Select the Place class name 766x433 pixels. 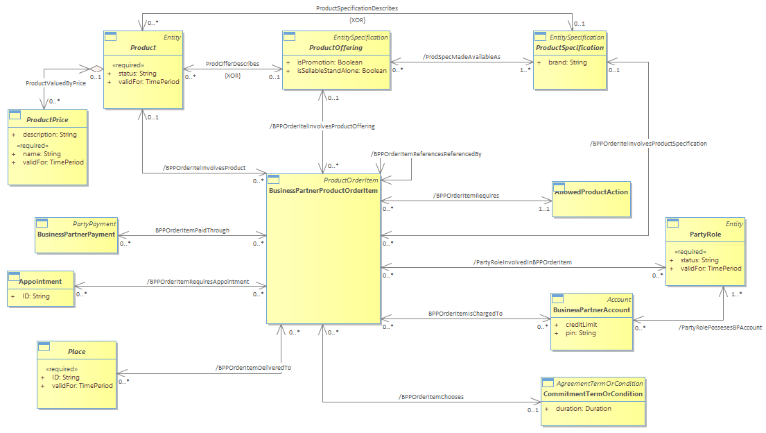click(77, 351)
